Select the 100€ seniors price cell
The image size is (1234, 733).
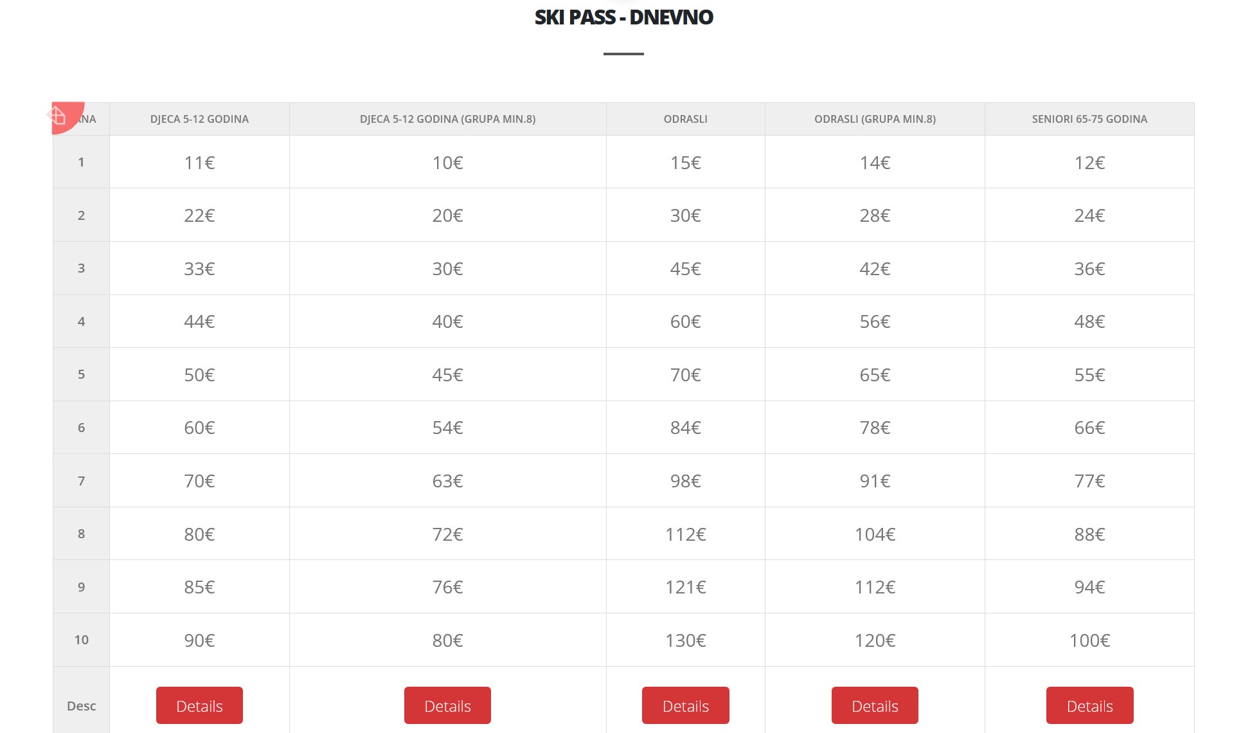[x=1089, y=640]
